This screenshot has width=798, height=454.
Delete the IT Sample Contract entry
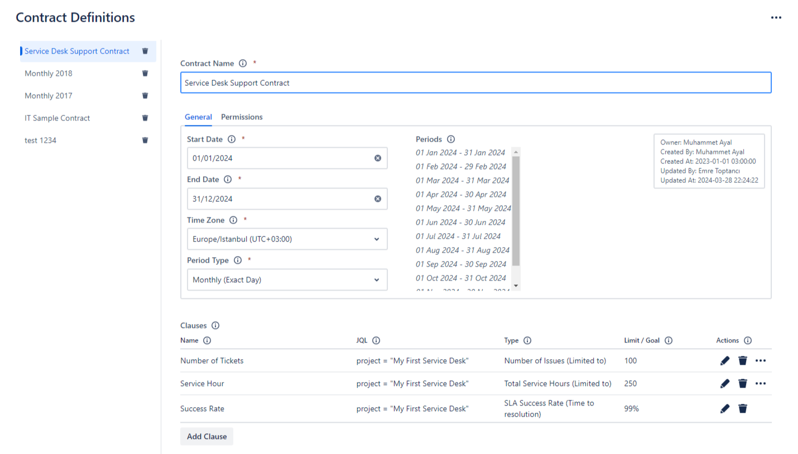(145, 118)
